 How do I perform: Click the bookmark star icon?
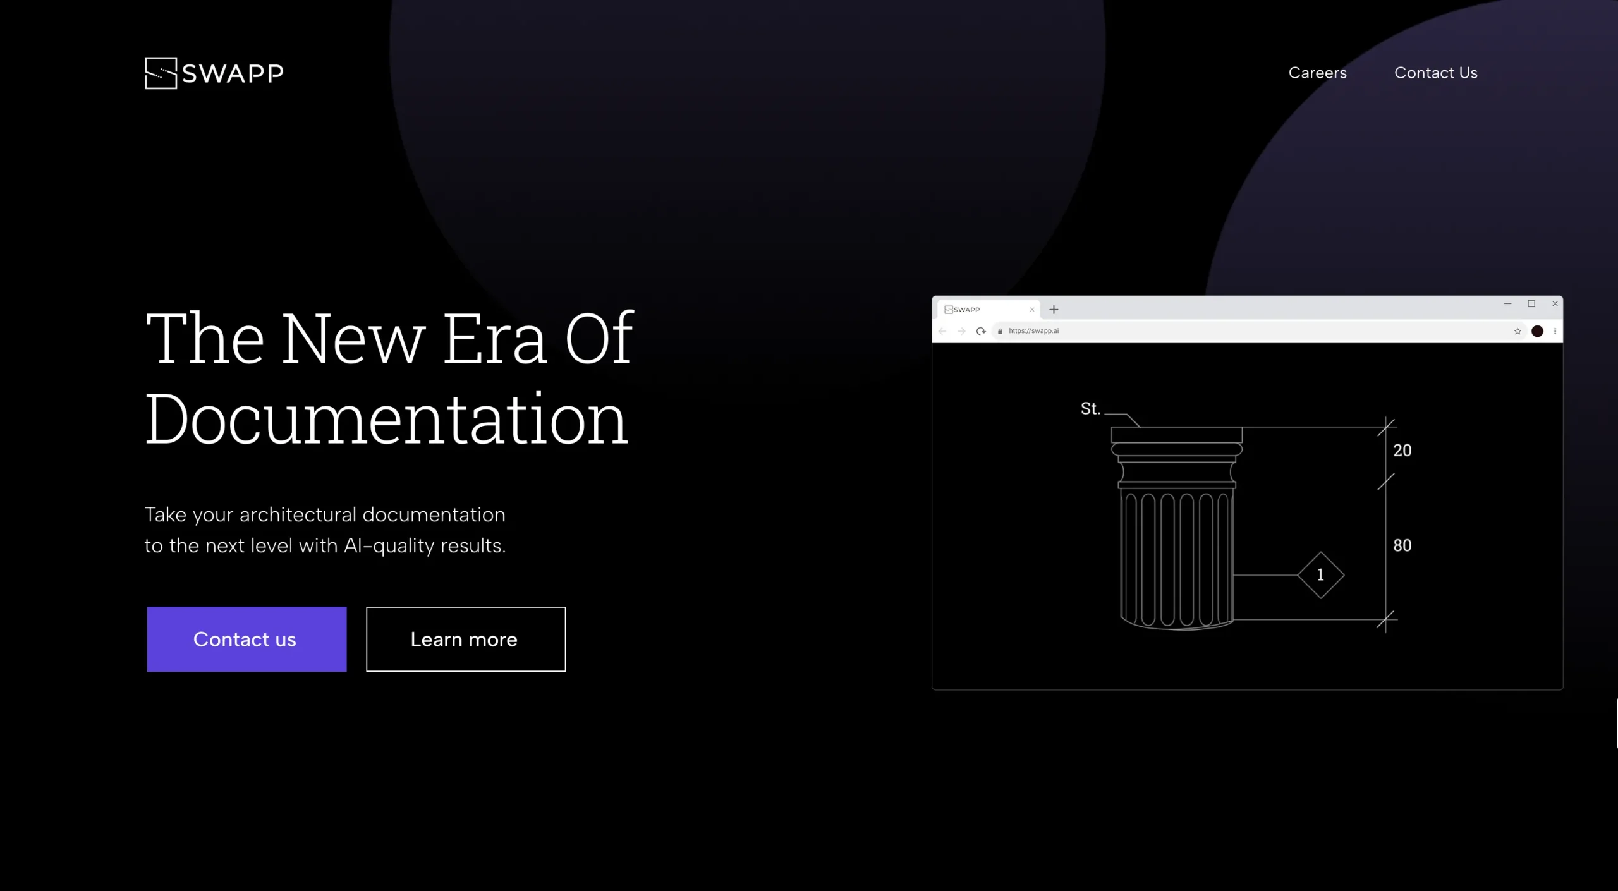[x=1518, y=331]
